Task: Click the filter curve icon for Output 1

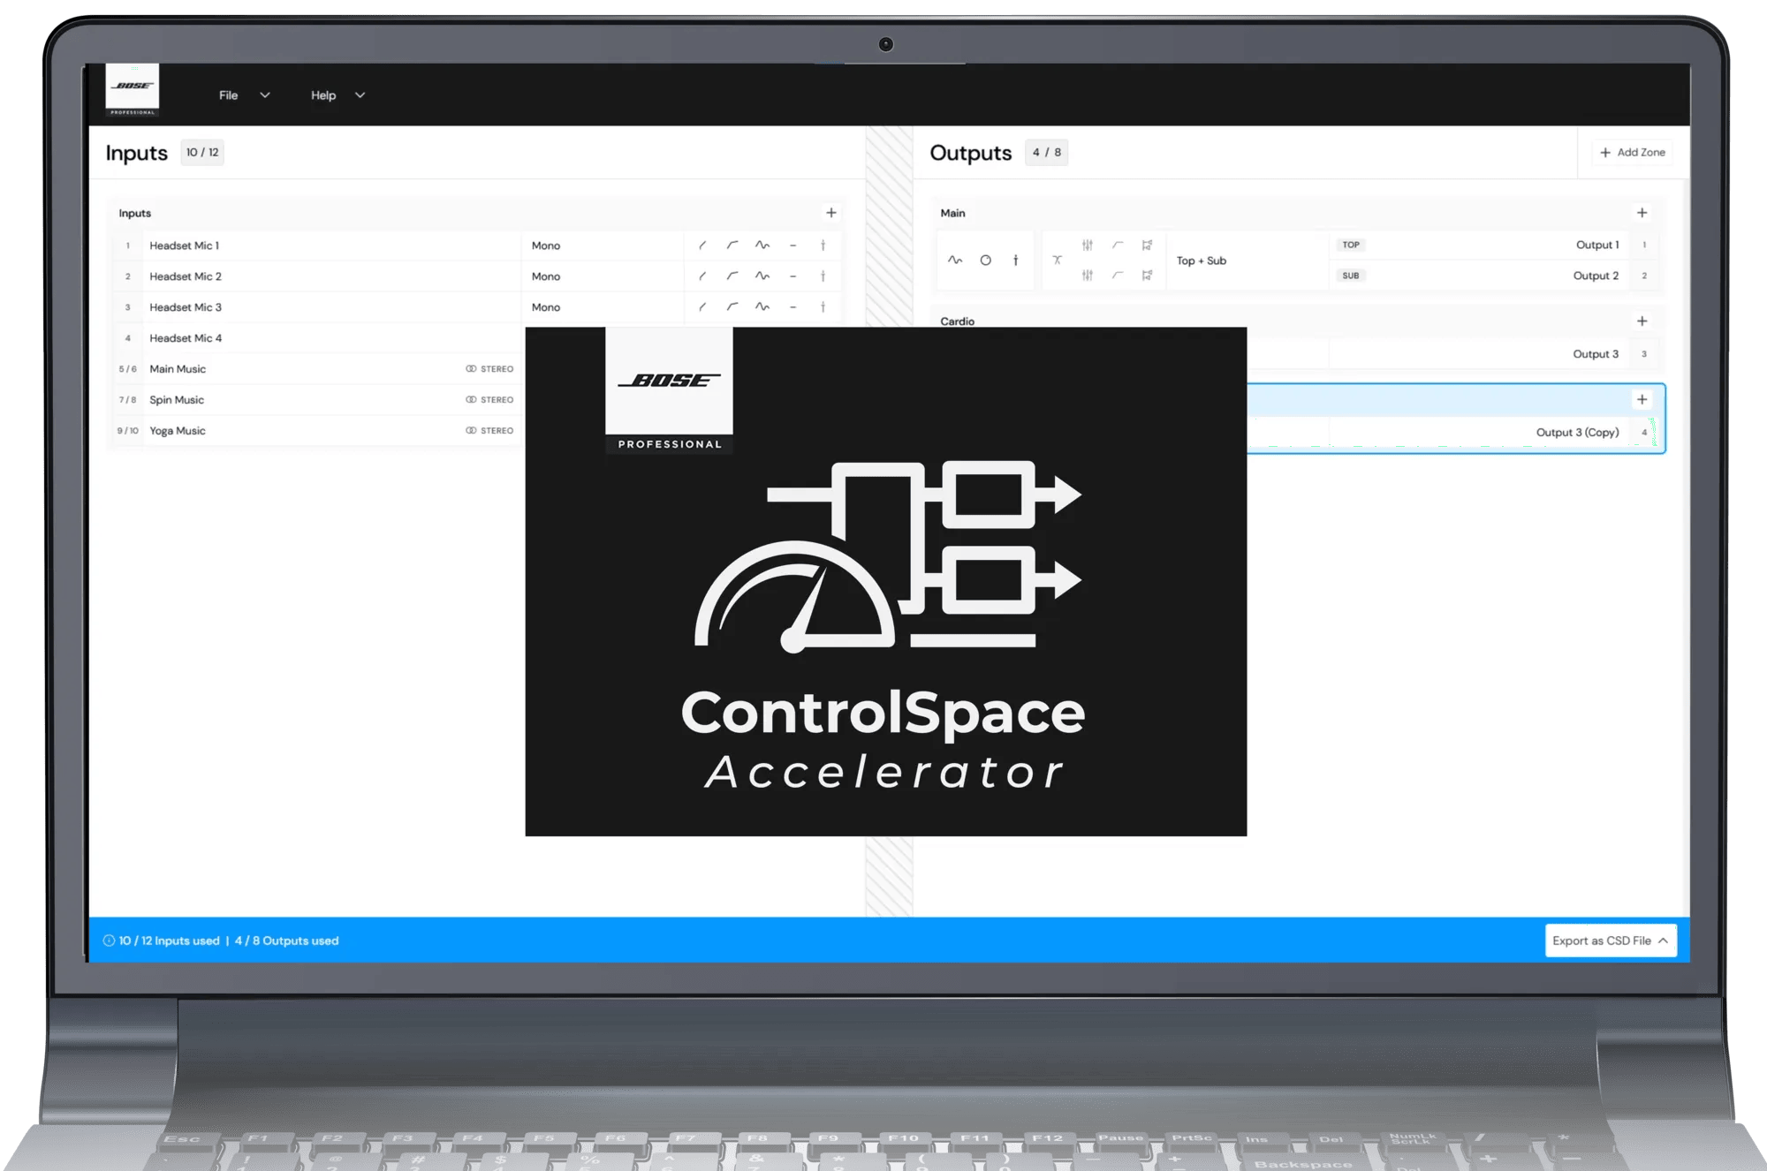Action: pos(1118,246)
